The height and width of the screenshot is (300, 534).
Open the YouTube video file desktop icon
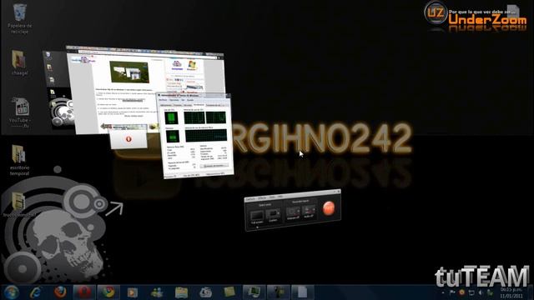point(19,112)
